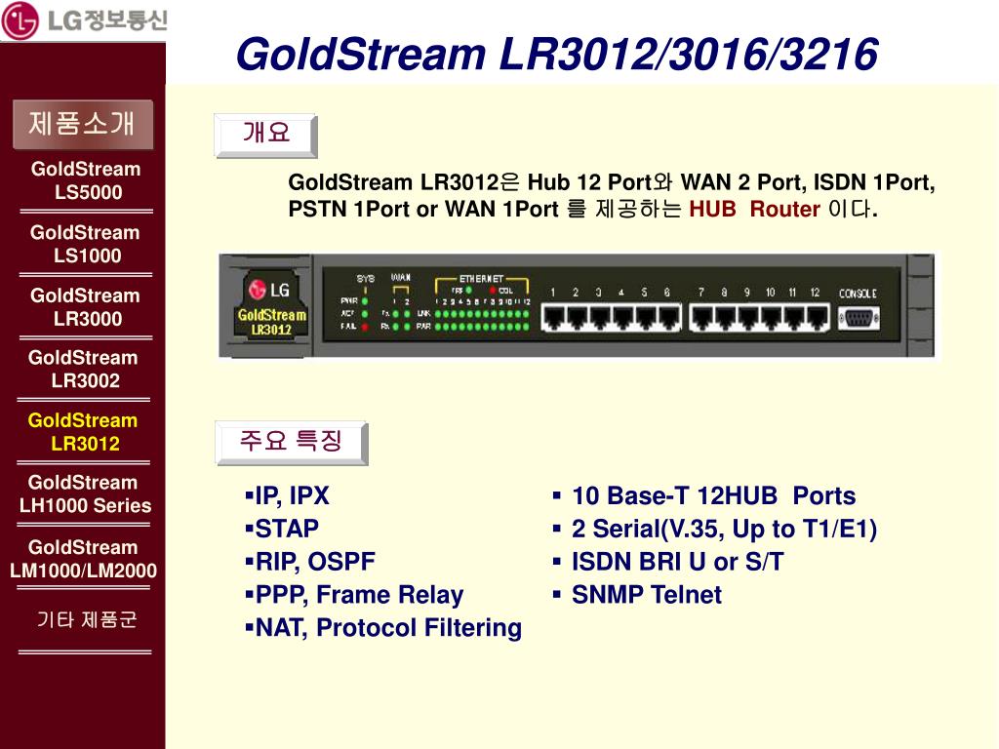Go to GoldStream LS5000 page

click(86, 180)
